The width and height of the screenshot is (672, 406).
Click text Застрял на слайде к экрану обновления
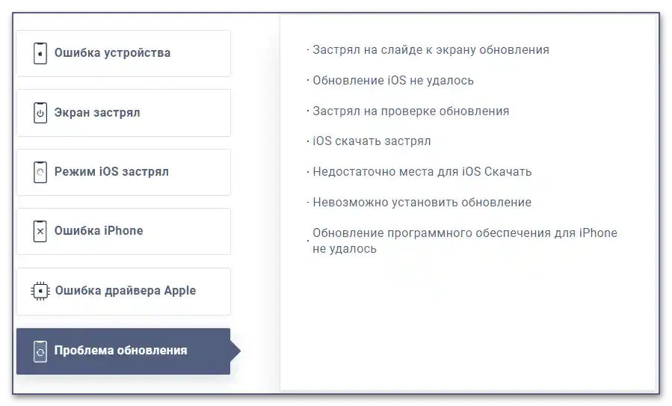click(x=431, y=50)
